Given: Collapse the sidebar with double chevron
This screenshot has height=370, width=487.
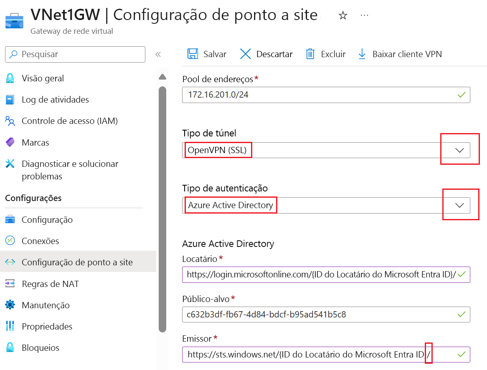Looking at the screenshot, I should coord(158,55).
